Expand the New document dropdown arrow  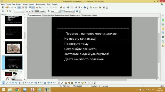click(5, 7)
